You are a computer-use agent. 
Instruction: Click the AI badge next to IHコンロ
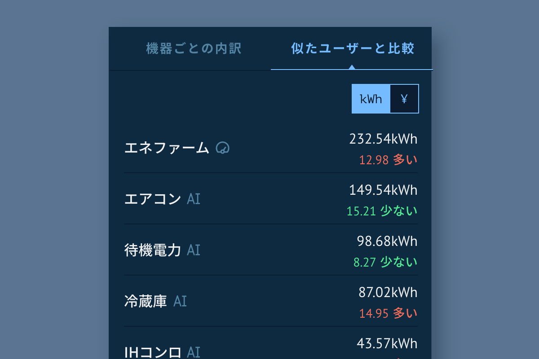(x=194, y=352)
